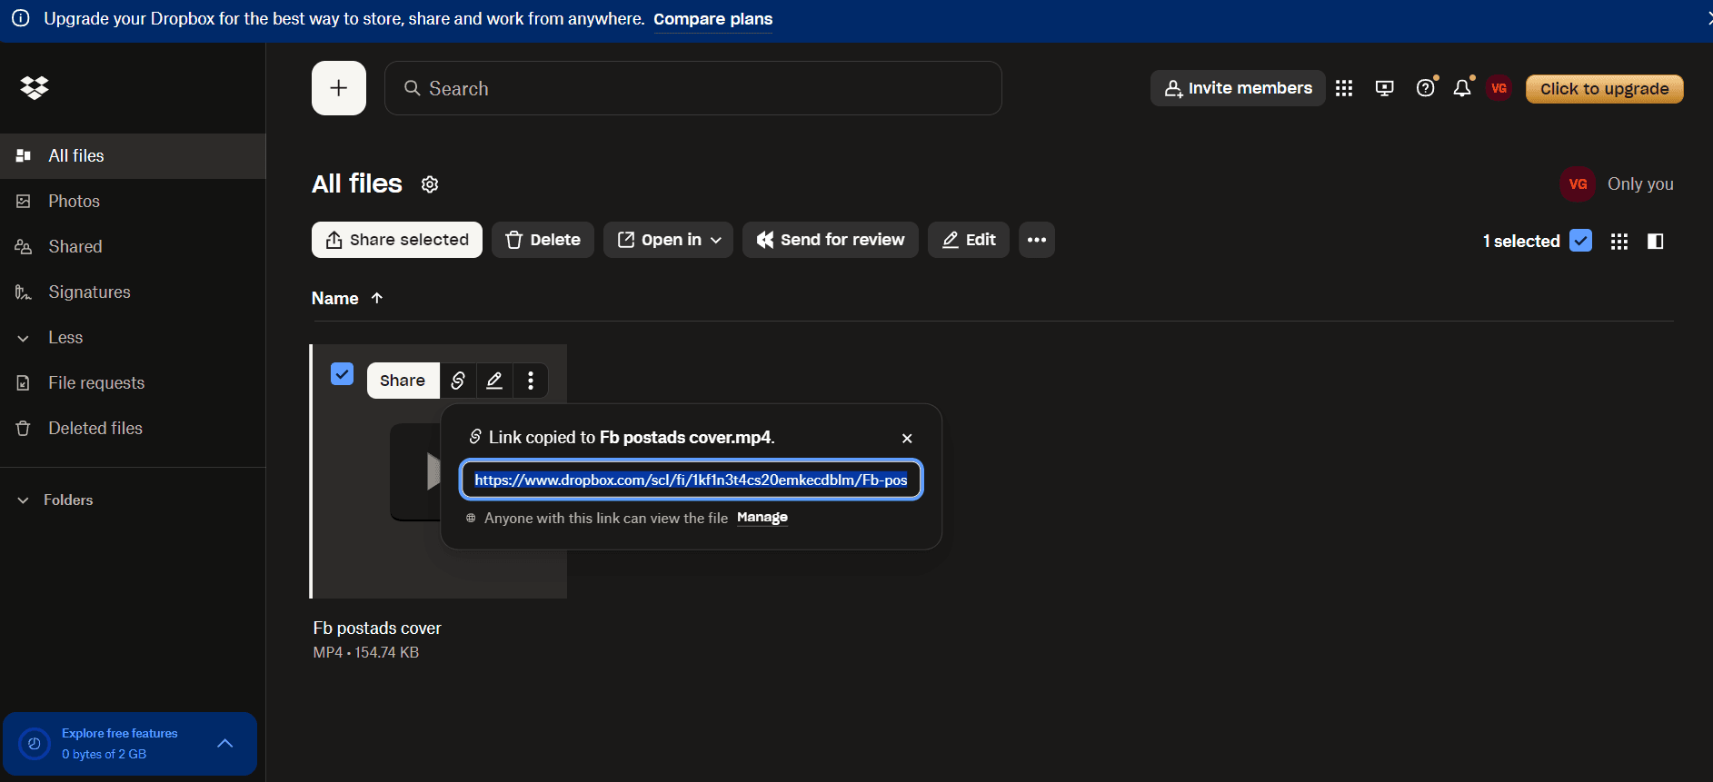Click the help question mark icon
The height and width of the screenshot is (782, 1713).
pos(1425,88)
